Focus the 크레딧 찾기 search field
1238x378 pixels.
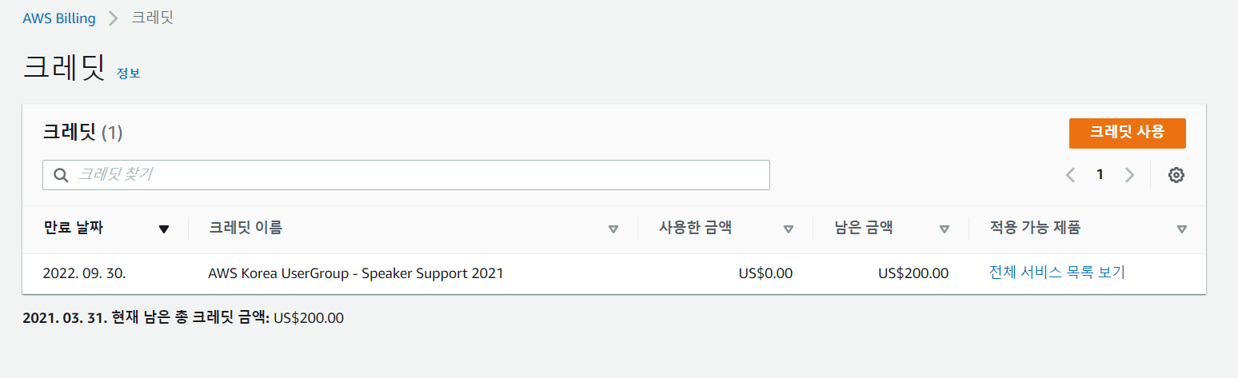406,175
